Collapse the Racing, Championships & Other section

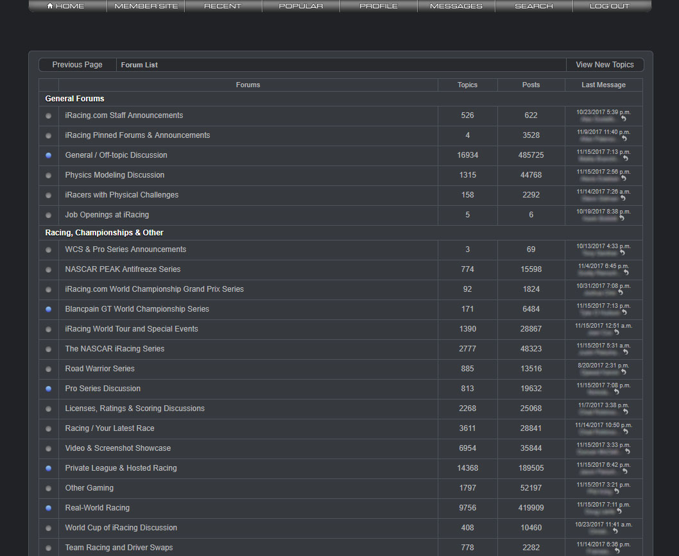[x=103, y=233]
